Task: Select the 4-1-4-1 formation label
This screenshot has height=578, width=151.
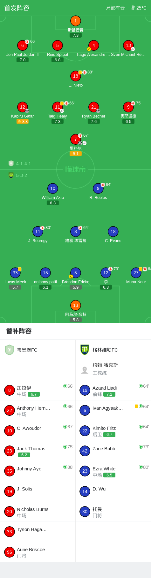Action: click(24, 164)
